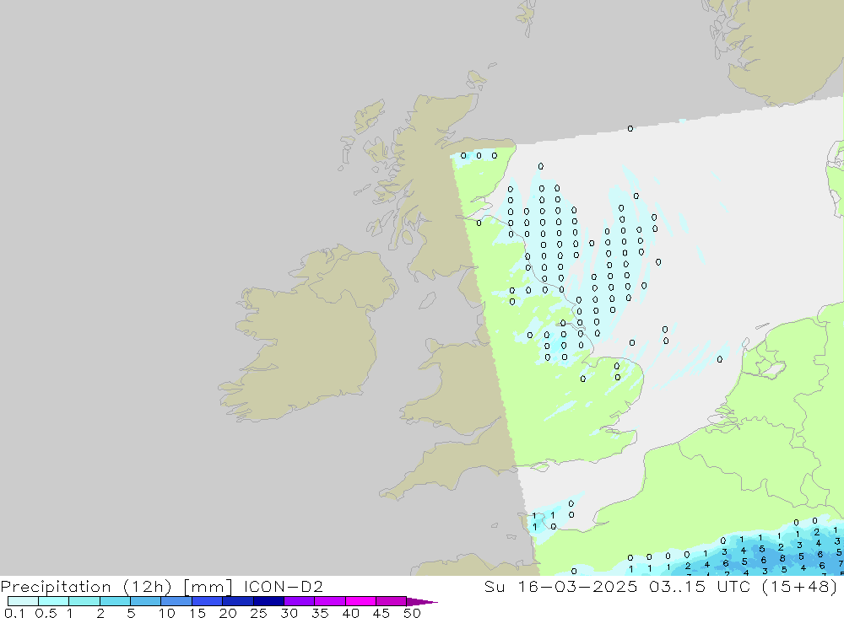The width and height of the screenshot is (844, 618).
Task: Click the '50' legend scale label
Action: tap(412, 613)
